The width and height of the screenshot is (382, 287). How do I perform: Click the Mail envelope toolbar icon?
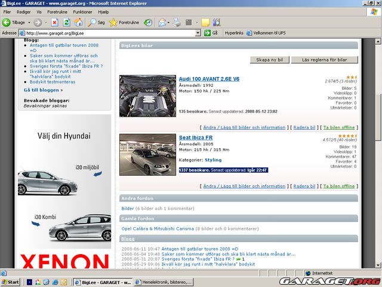pos(162,22)
